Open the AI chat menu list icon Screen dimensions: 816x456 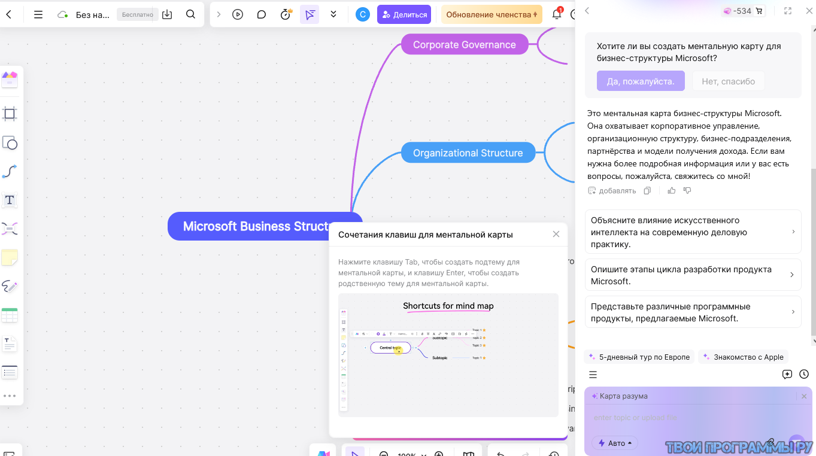click(593, 375)
